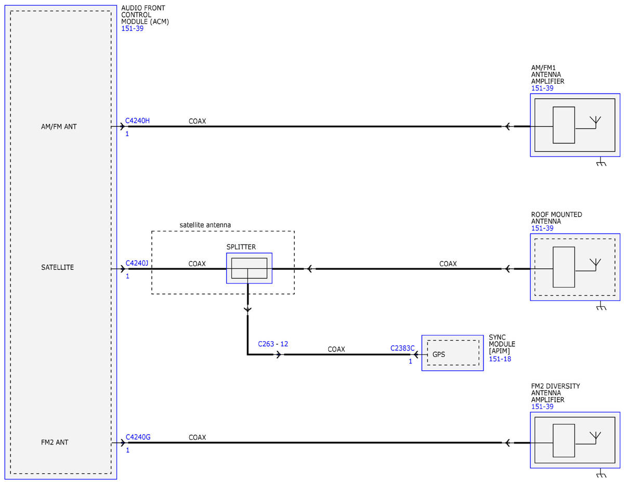This screenshot has width=624, height=482.
Task: Click the AM/FM1 antenna amplifier symbol
Action: [575, 125]
